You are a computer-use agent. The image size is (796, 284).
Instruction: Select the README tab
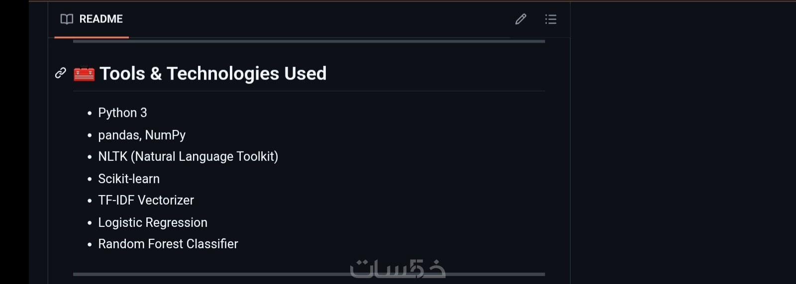tap(92, 19)
